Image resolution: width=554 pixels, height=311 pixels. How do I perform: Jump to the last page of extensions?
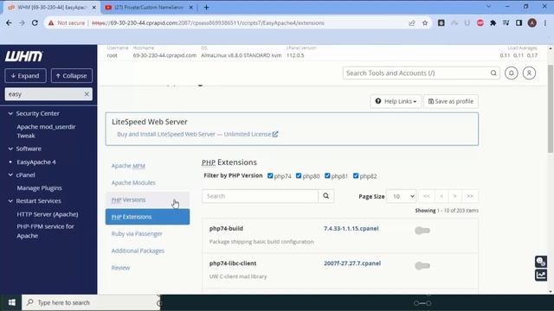coord(470,196)
